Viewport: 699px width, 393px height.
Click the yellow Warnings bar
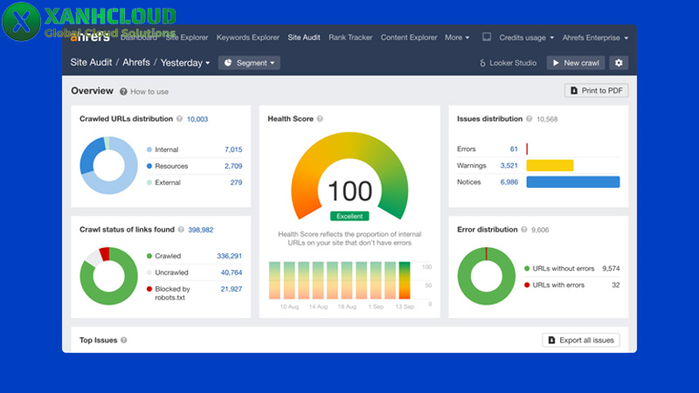[x=550, y=165]
